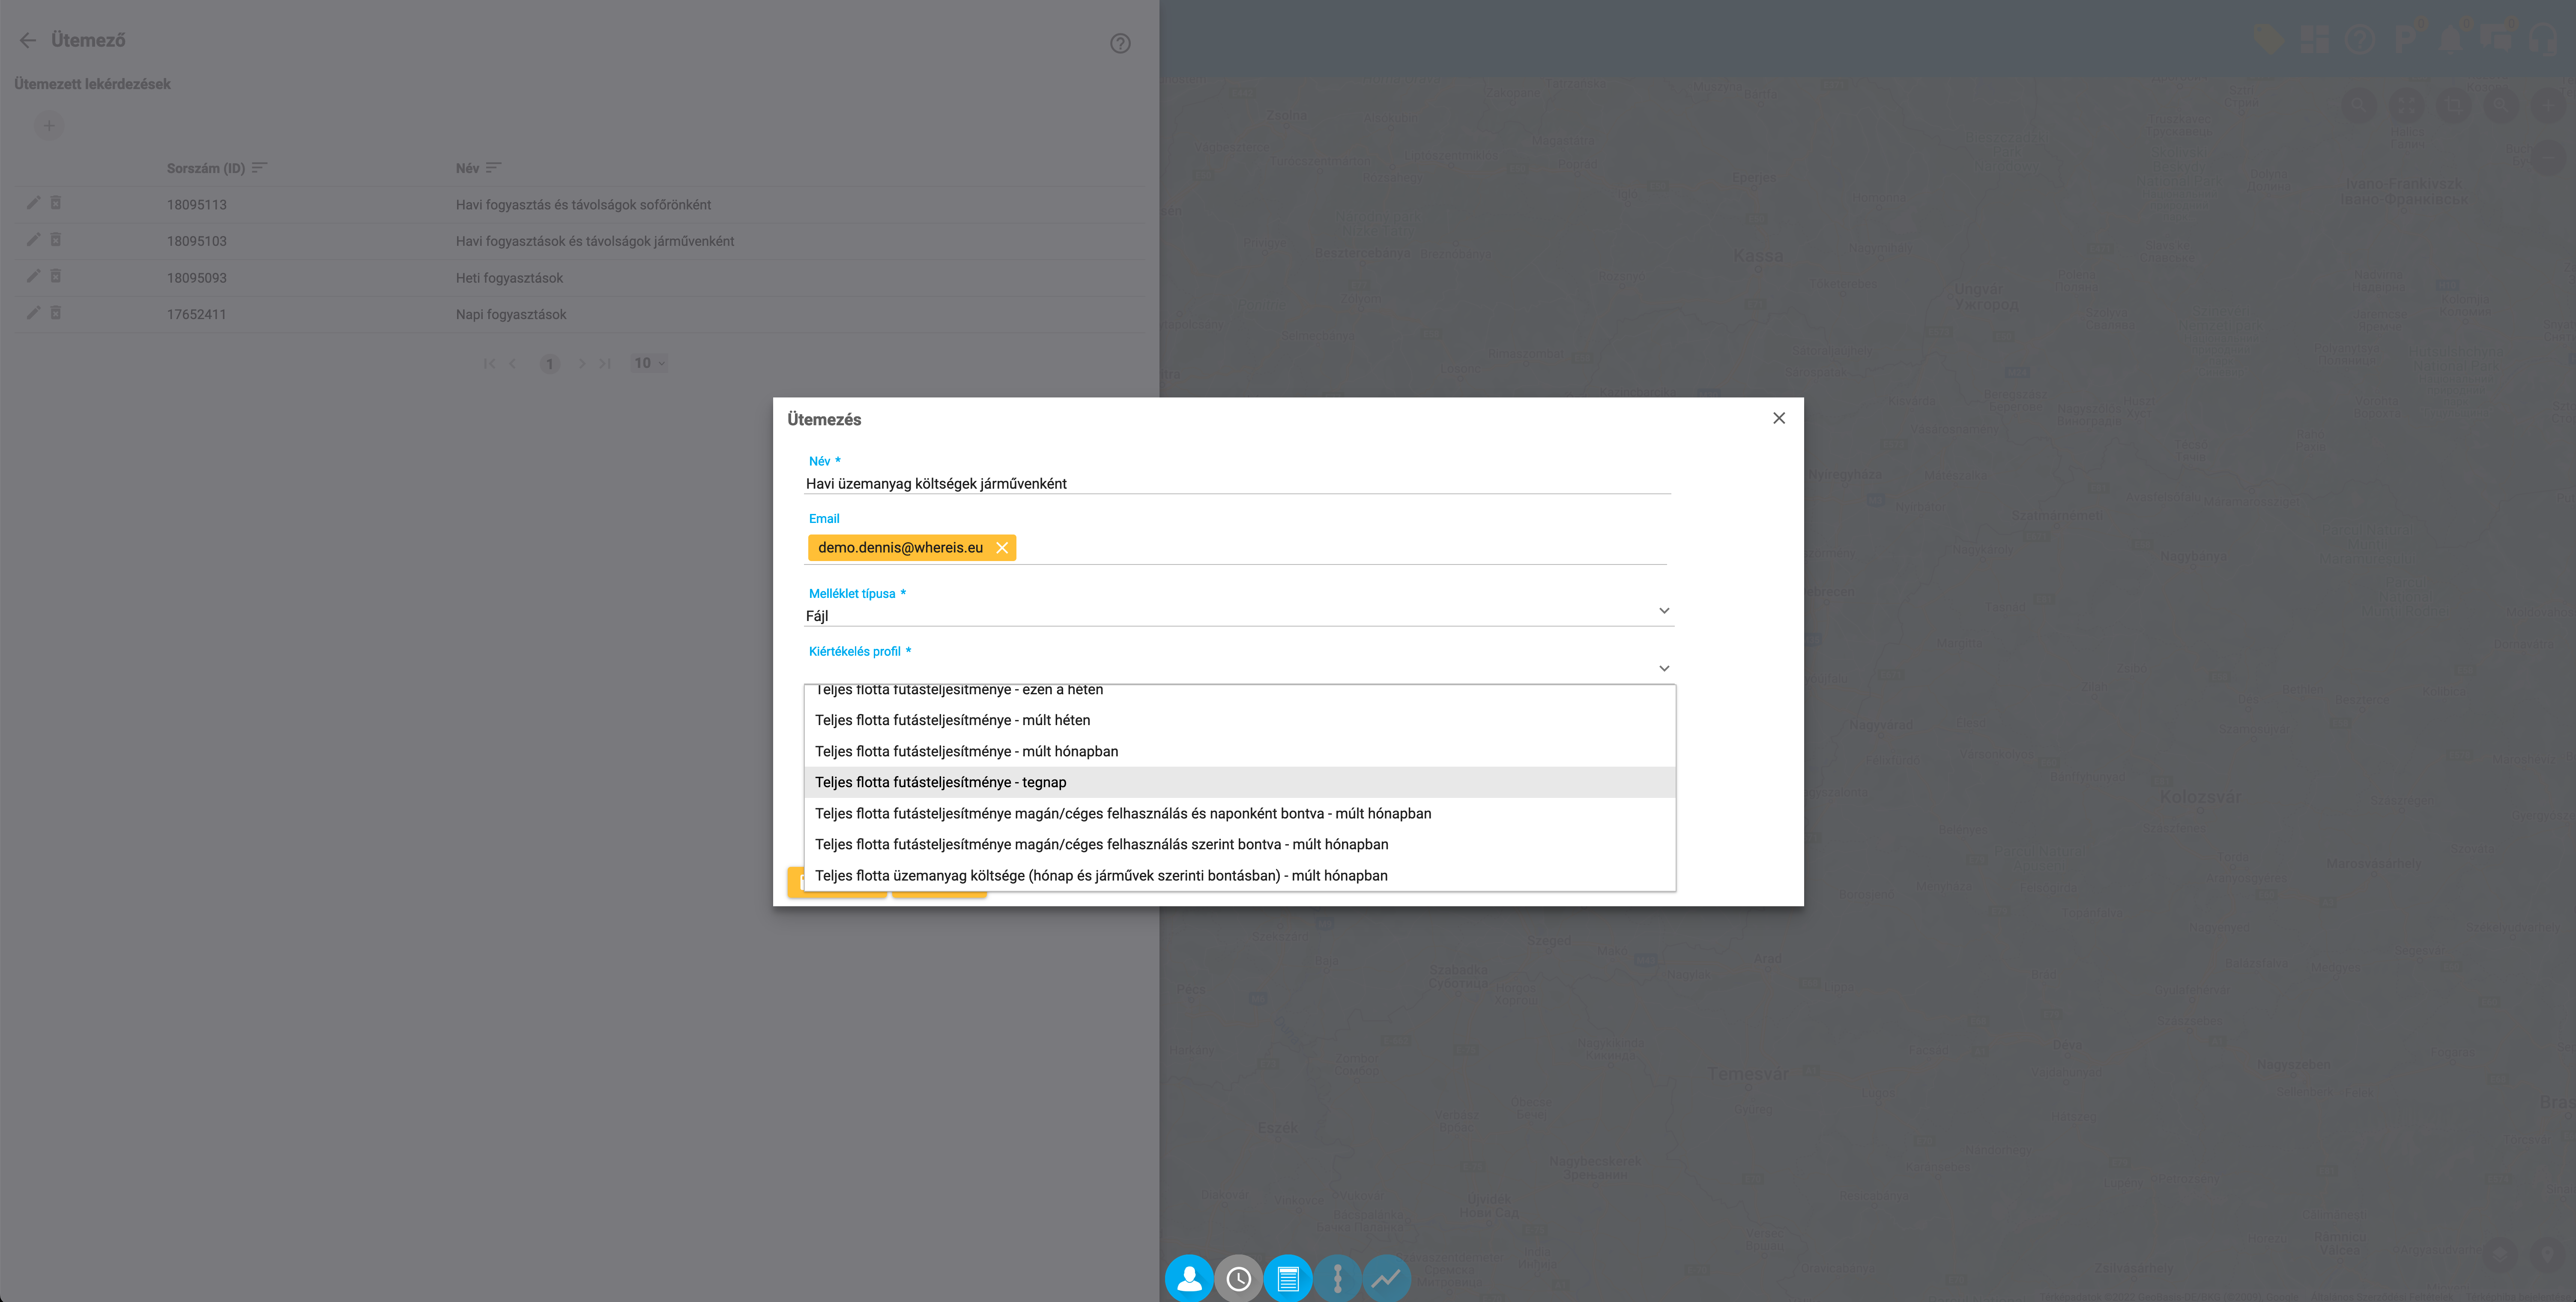
Task: Close the Ütemezés dialog
Action: (x=1778, y=418)
